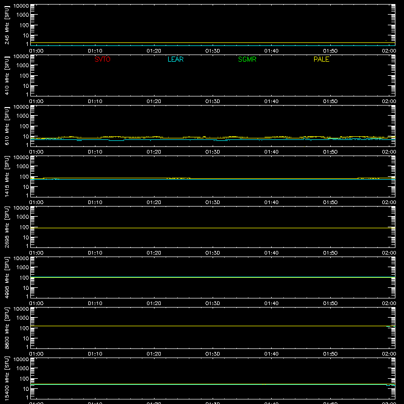Click the 01:20 label under the 1415 MHz plot
This screenshot has width=404, height=404.
coord(154,203)
